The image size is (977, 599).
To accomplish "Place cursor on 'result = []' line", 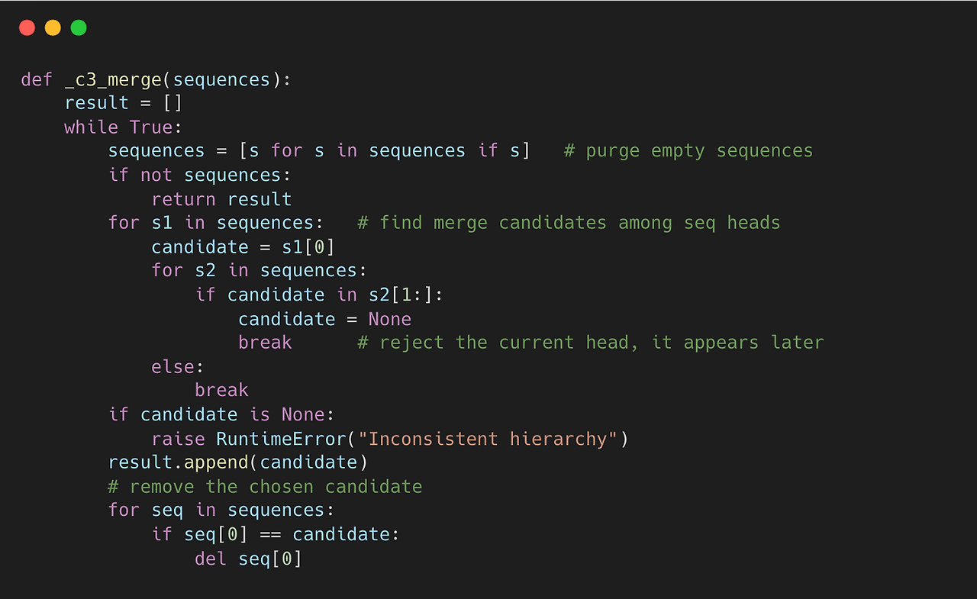I will click(x=124, y=103).
